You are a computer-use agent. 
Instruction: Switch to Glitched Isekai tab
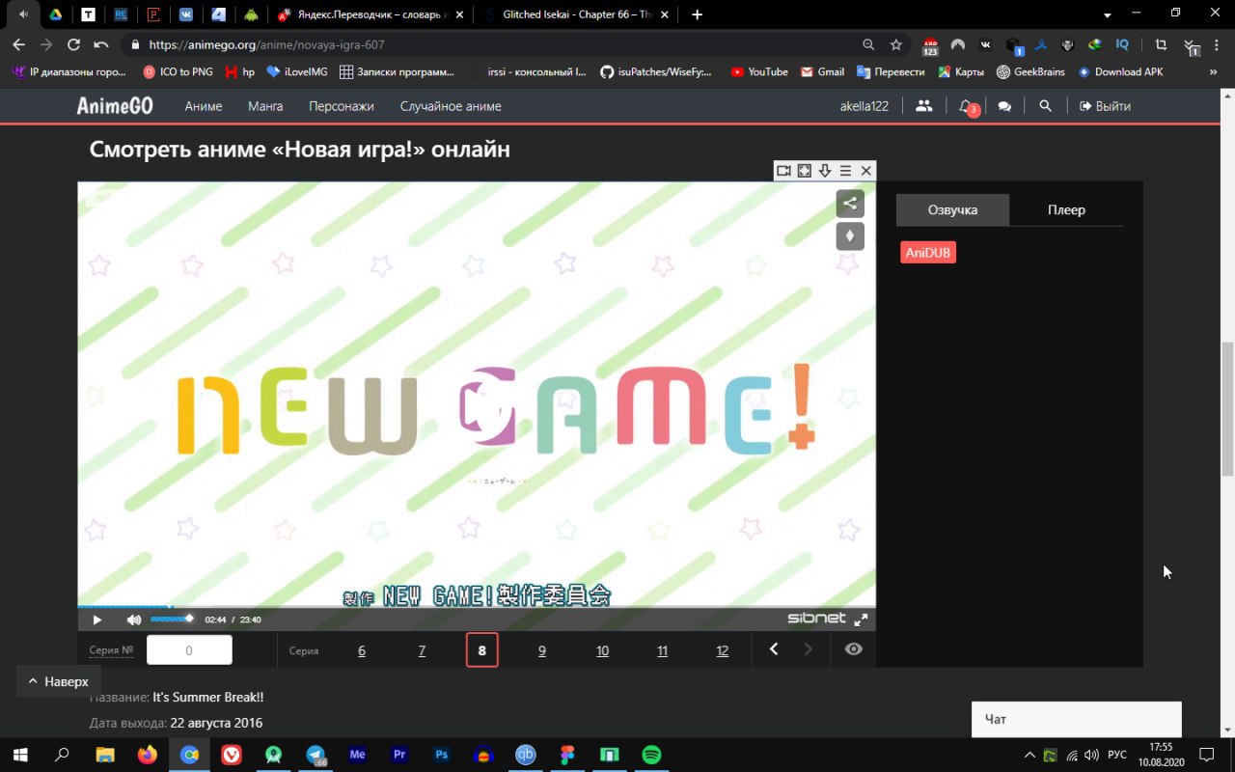point(577,14)
